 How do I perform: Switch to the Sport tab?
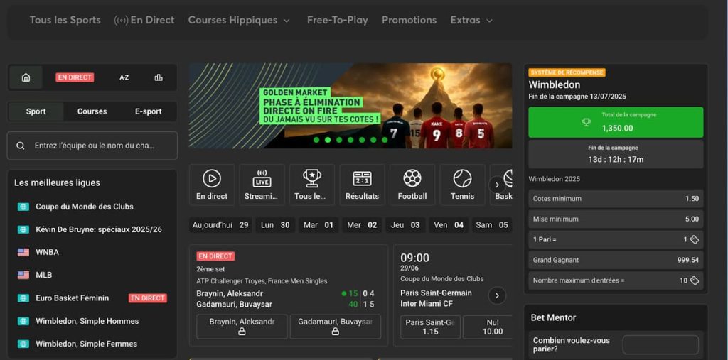[36, 111]
